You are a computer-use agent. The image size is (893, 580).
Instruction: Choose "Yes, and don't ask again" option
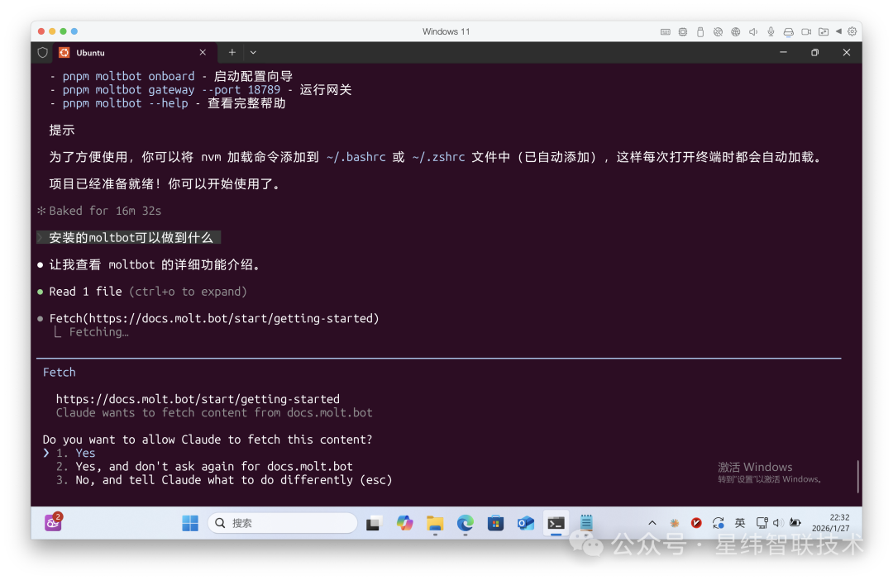click(x=213, y=466)
